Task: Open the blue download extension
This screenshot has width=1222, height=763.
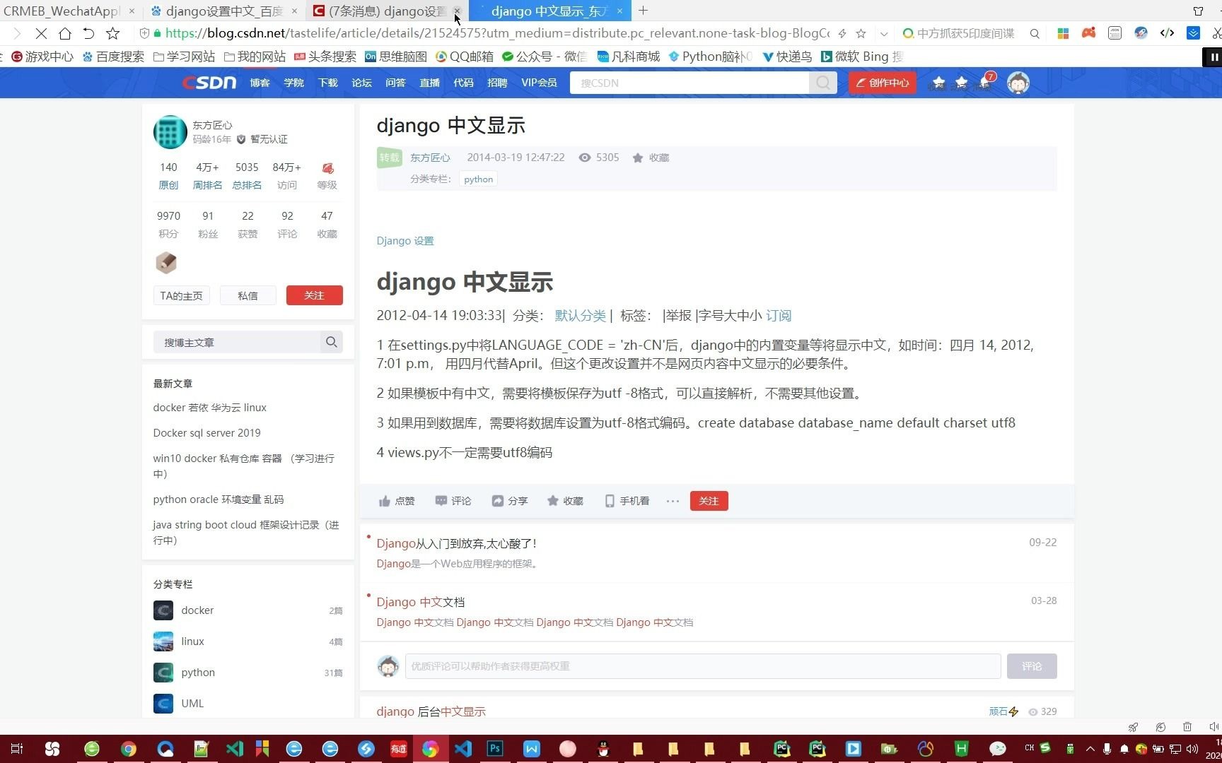Action: (1193, 33)
